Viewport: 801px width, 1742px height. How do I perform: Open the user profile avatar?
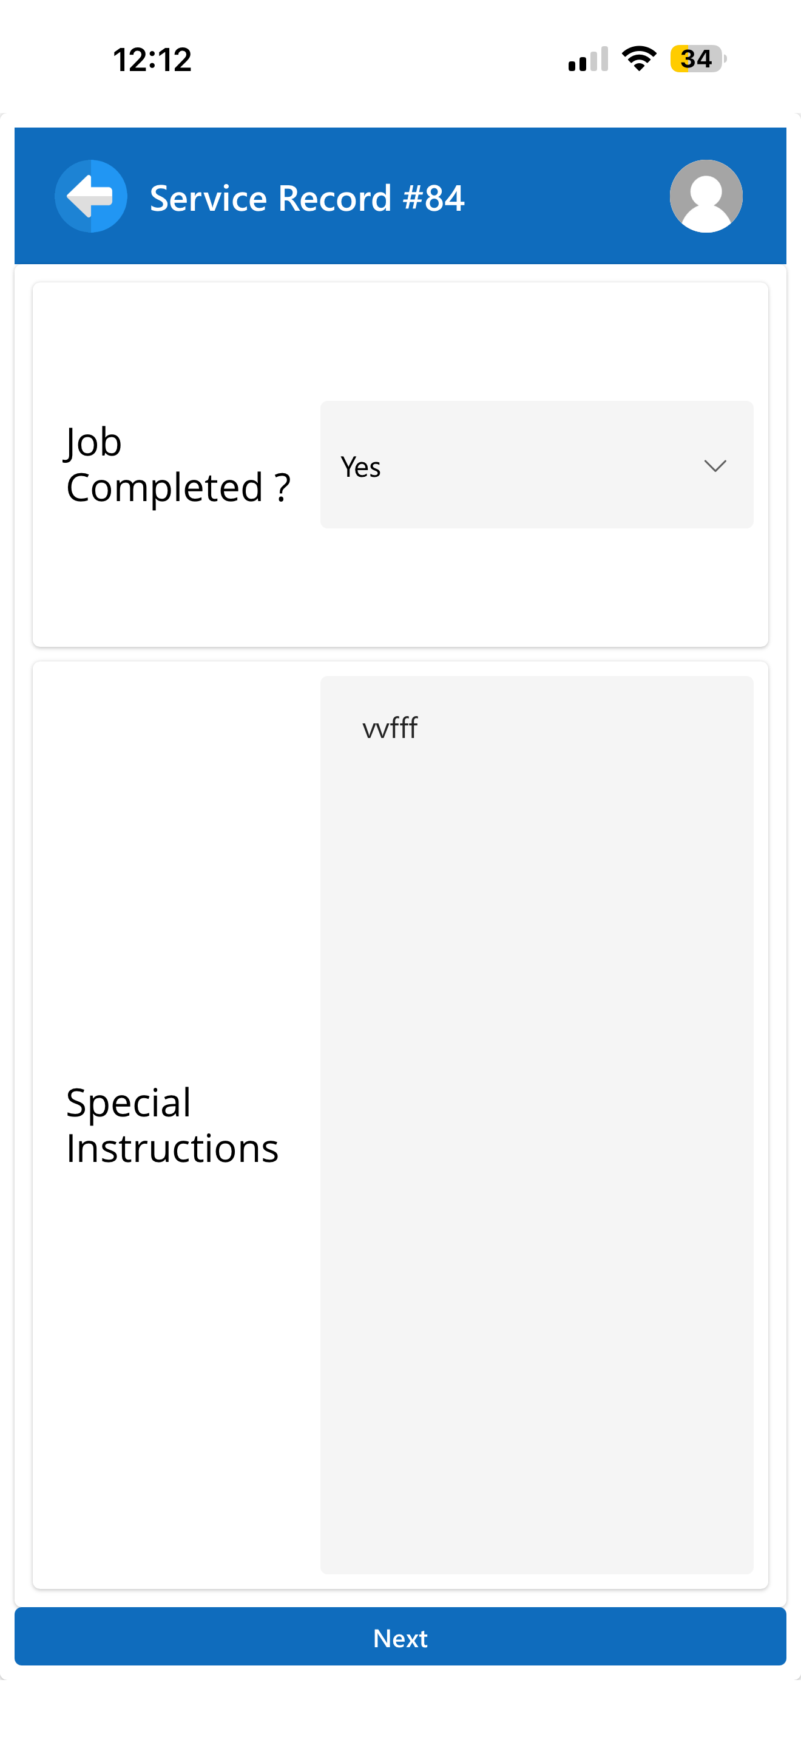point(706,196)
